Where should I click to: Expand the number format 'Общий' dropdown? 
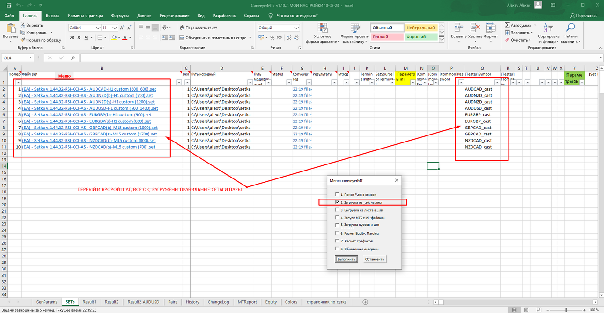tap(296, 28)
